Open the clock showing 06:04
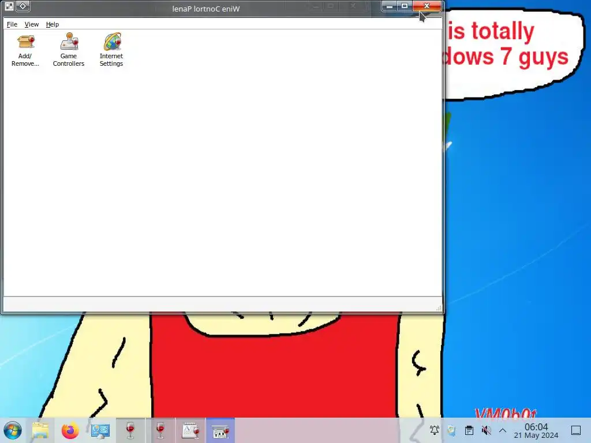Image resolution: width=591 pixels, height=443 pixels. click(536, 430)
